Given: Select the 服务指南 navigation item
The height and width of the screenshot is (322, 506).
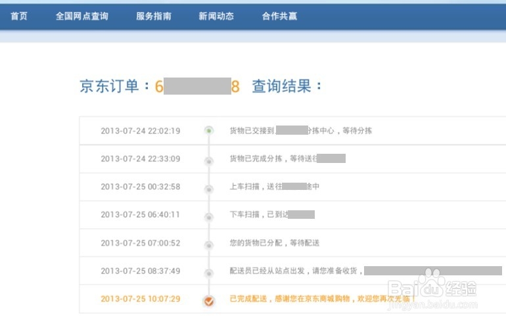Looking at the screenshot, I should [154, 16].
